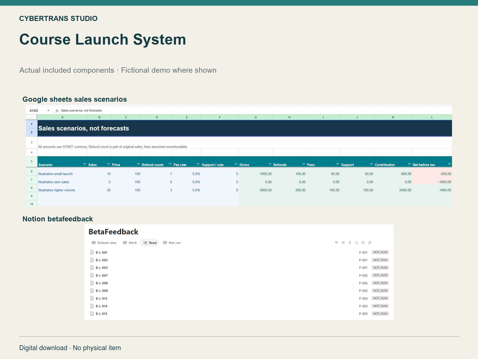Click the Notion sparkle AI icon

[x=356, y=243]
